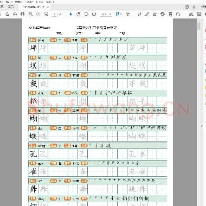Rotate the page with rotate icon
Image resolution: width=206 pixels, height=206 pixels.
pyautogui.click(x=178, y=14)
